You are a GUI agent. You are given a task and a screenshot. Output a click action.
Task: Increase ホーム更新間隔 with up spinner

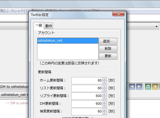pyautogui.click(x=104, y=79)
